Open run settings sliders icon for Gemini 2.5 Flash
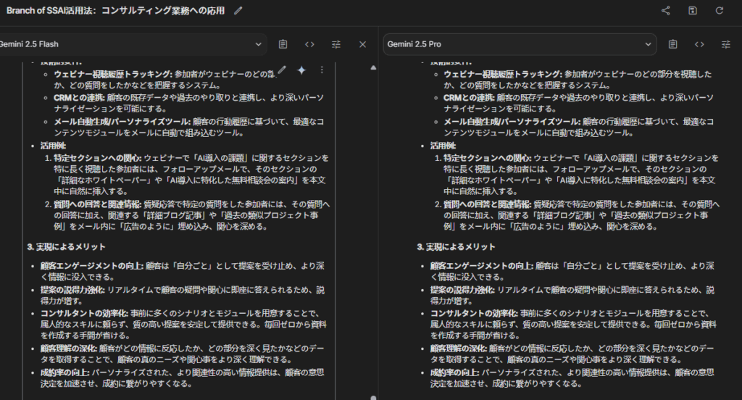Screen dimensions: 742x400 (x=336, y=44)
